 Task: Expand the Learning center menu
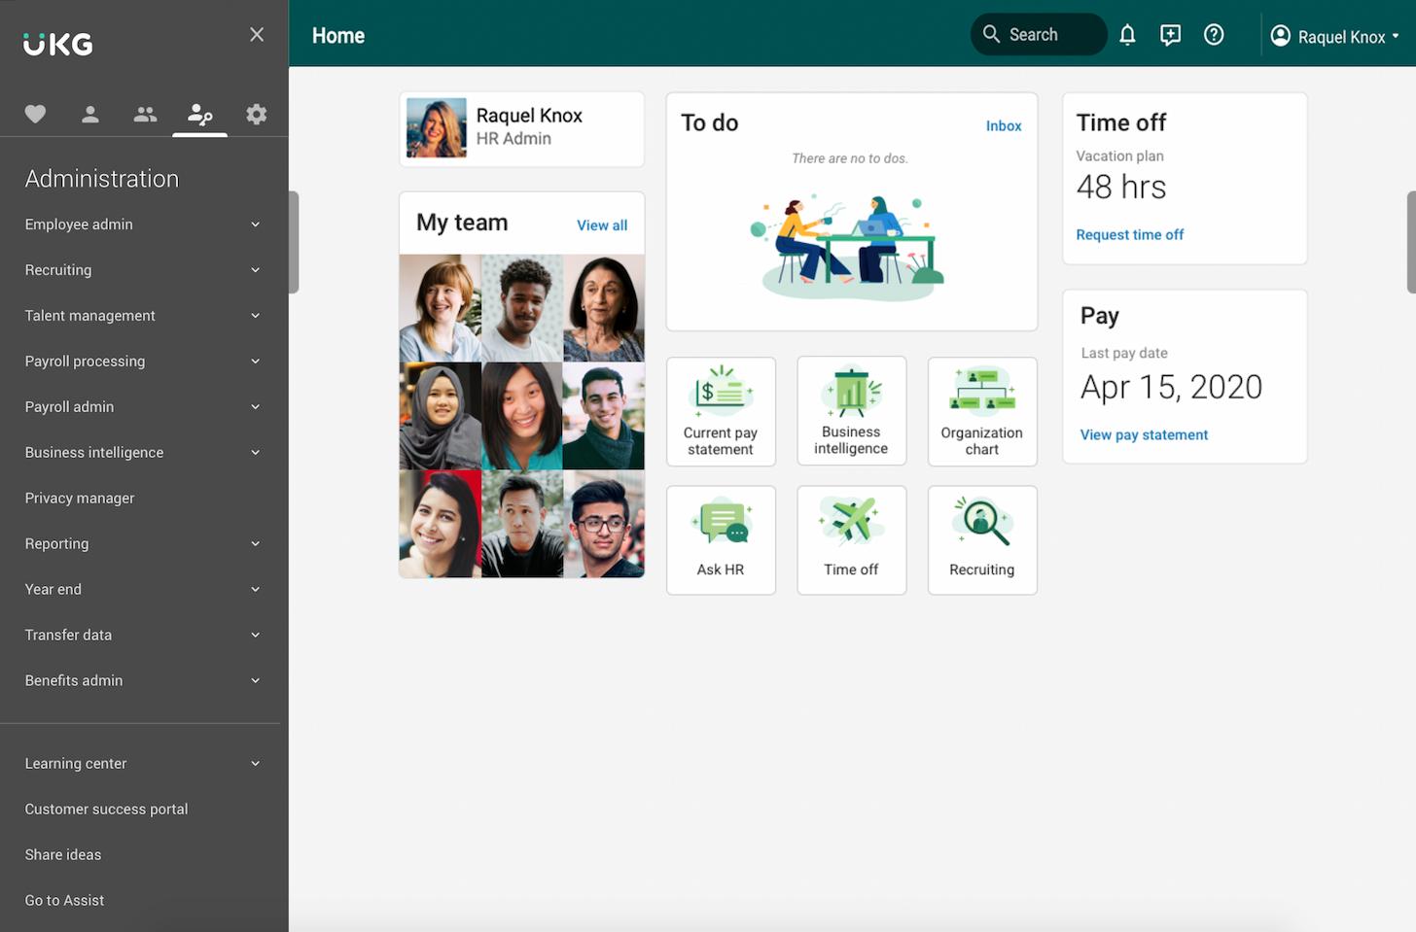click(141, 763)
